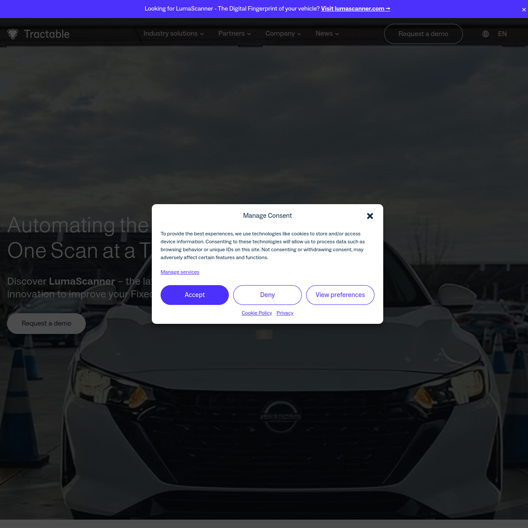This screenshot has width=528, height=528.
Task: Click the Manage Consent dialog title
Action: point(268,216)
